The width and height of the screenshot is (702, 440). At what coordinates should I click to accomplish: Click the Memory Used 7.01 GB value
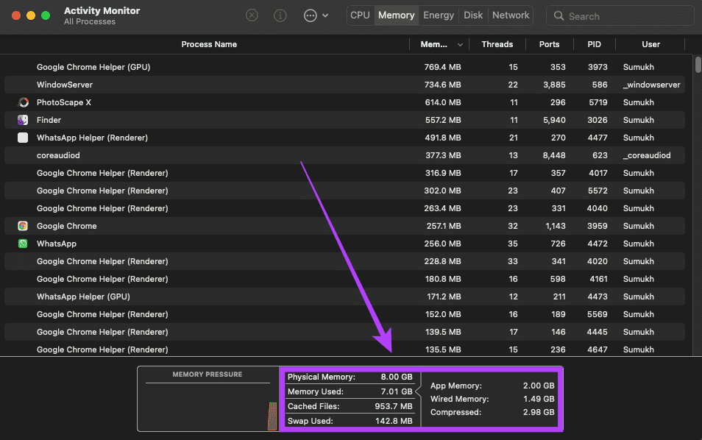(x=396, y=391)
